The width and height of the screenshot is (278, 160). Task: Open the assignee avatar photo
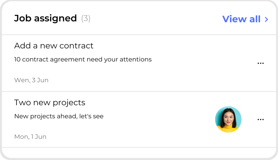(x=228, y=119)
